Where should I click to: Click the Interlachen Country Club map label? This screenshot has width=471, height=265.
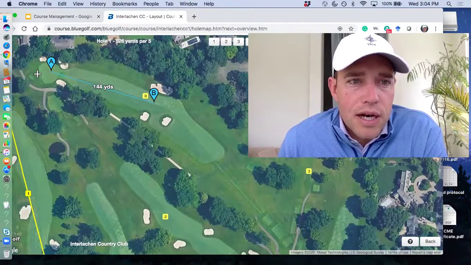pyautogui.click(x=99, y=244)
